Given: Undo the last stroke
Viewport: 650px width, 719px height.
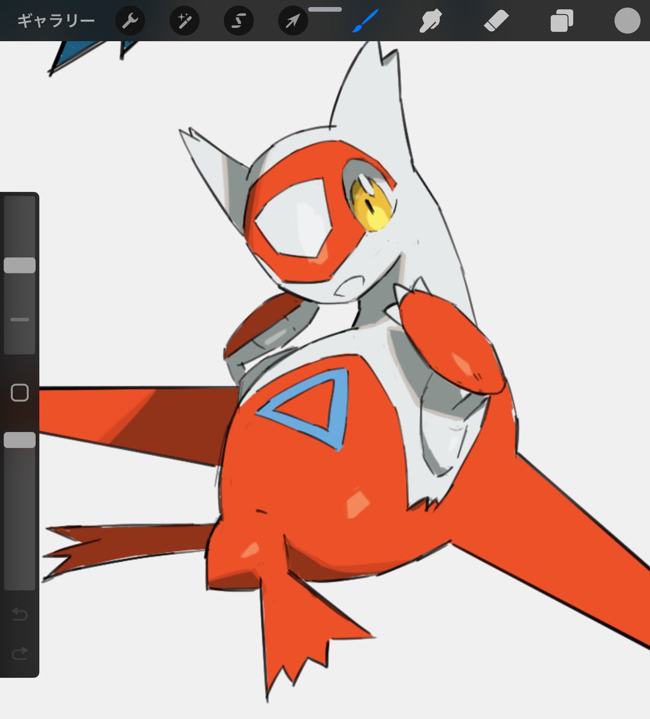Looking at the screenshot, I should tap(20, 614).
